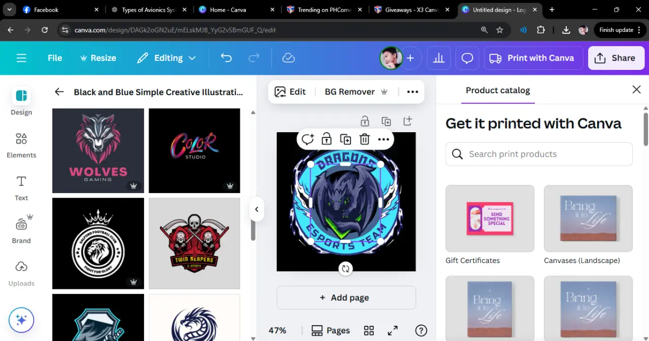Open the File menu
The width and height of the screenshot is (649, 341).
55,58
